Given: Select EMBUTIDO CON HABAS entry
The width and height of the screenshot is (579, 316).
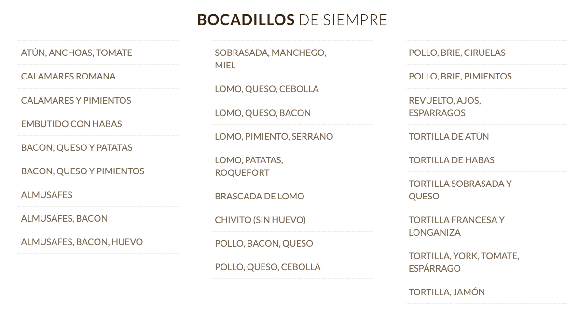Looking at the screenshot, I should point(71,124).
